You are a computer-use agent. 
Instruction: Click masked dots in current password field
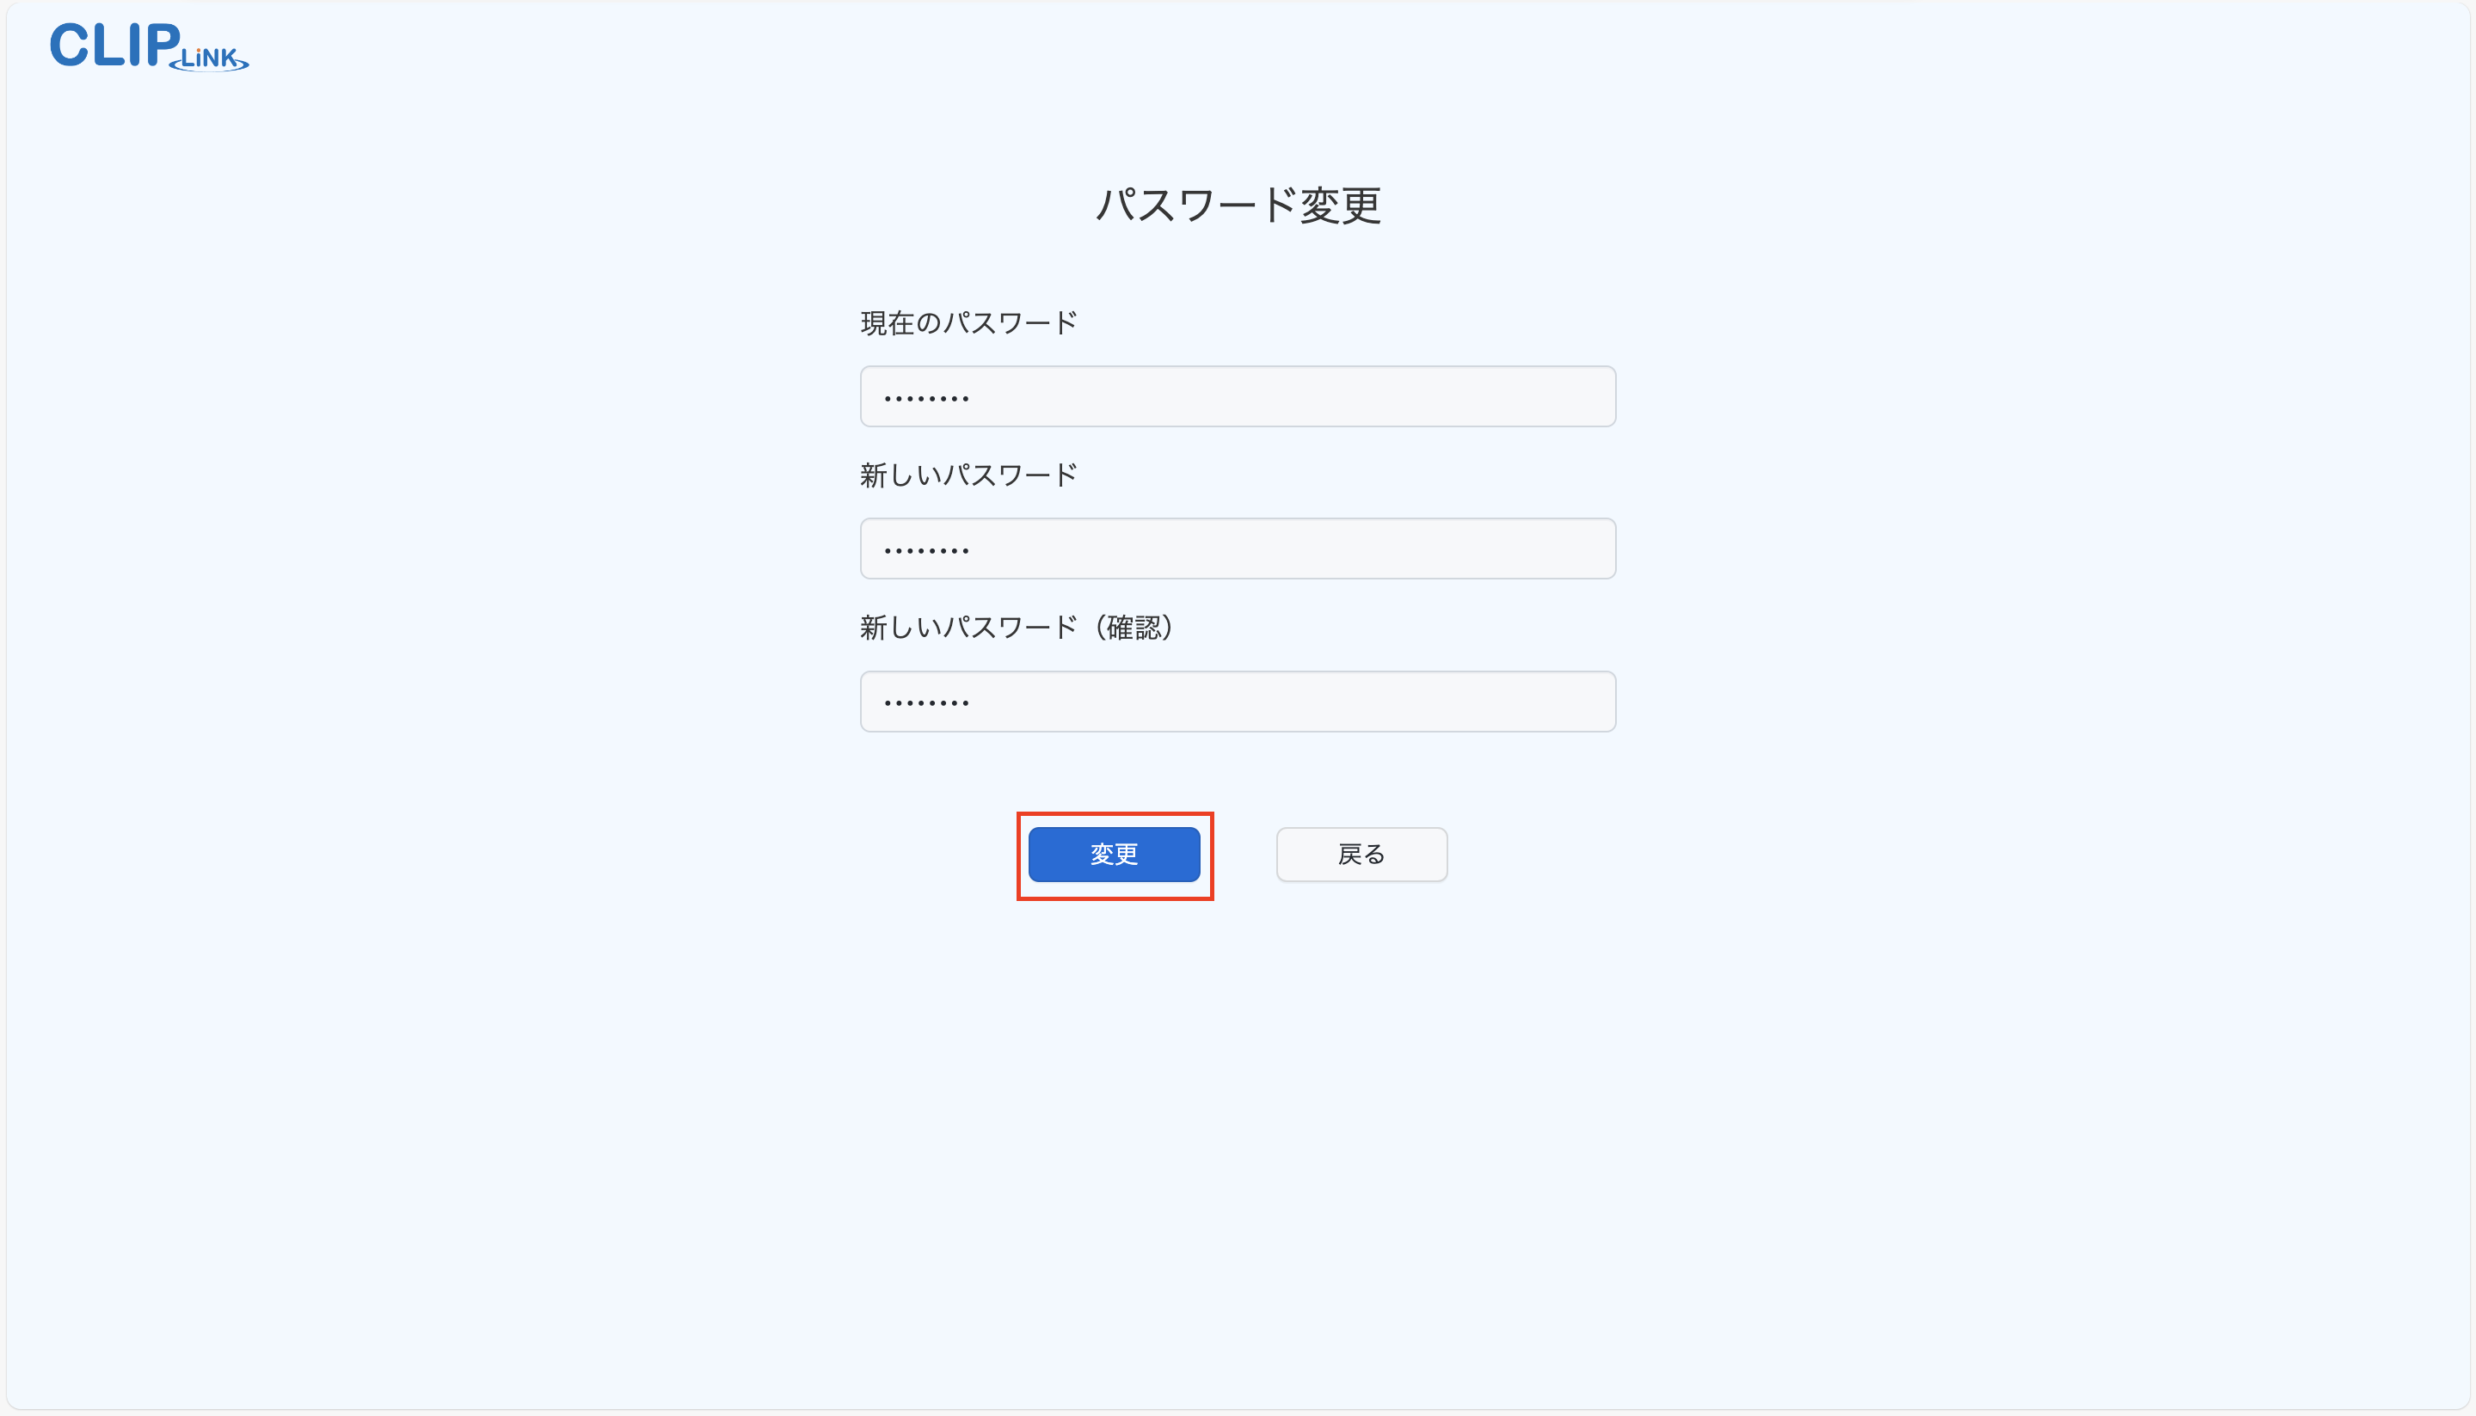click(x=926, y=398)
